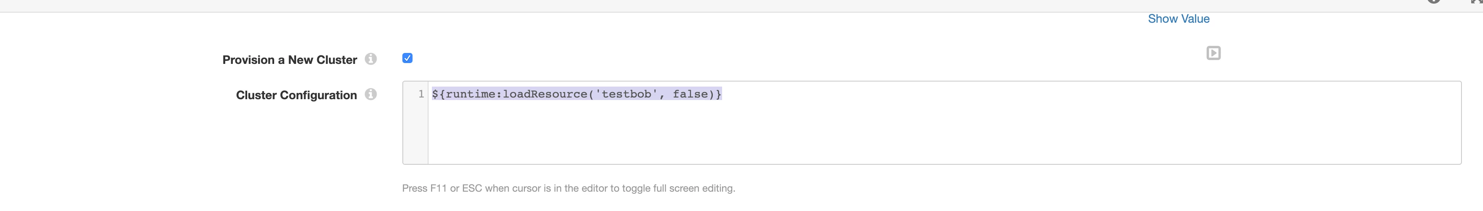
Task: Click the comma between testbob and false
Action: [x=662, y=95]
